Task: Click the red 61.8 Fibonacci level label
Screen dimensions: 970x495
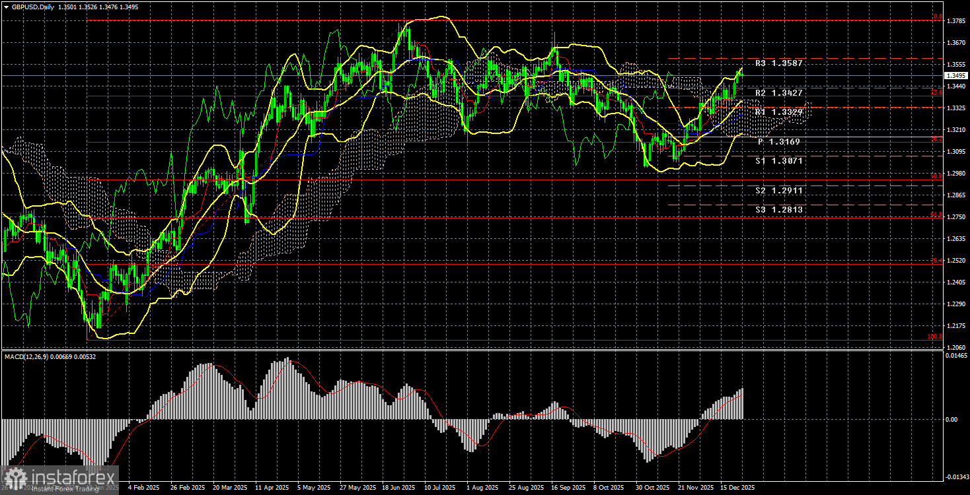Action: pyautogui.click(x=936, y=214)
